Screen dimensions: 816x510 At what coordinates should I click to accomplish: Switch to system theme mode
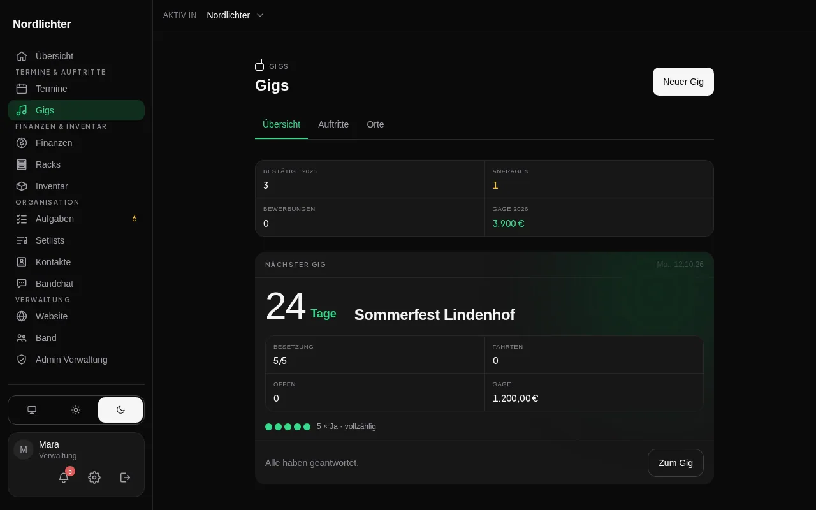(x=32, y=410)
